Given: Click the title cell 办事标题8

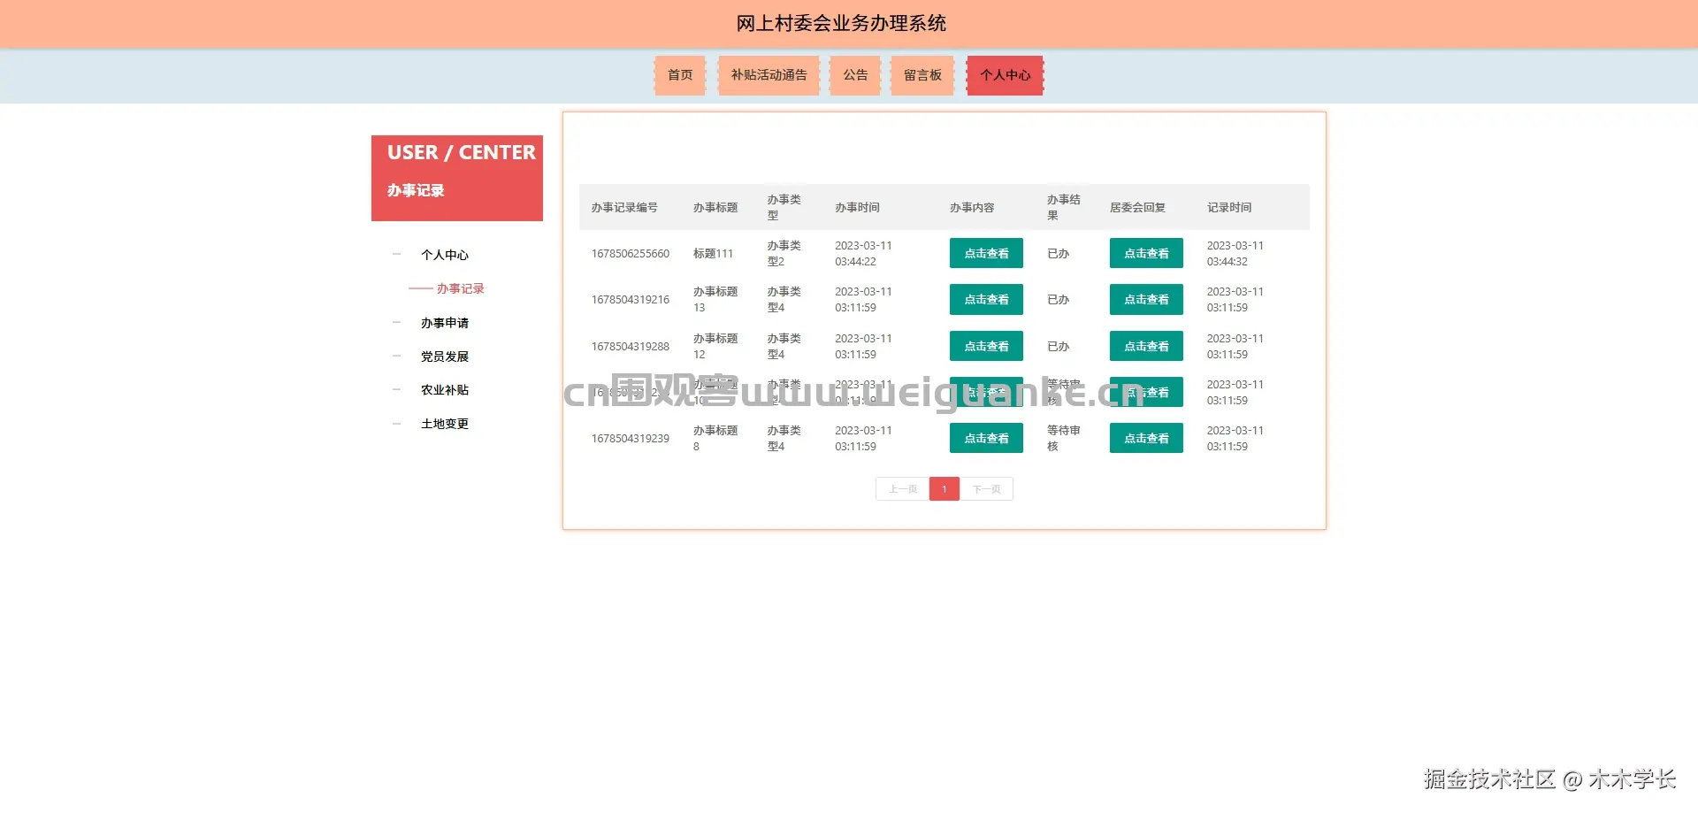Looking at the screenshot, I should [x=715, y=438].
